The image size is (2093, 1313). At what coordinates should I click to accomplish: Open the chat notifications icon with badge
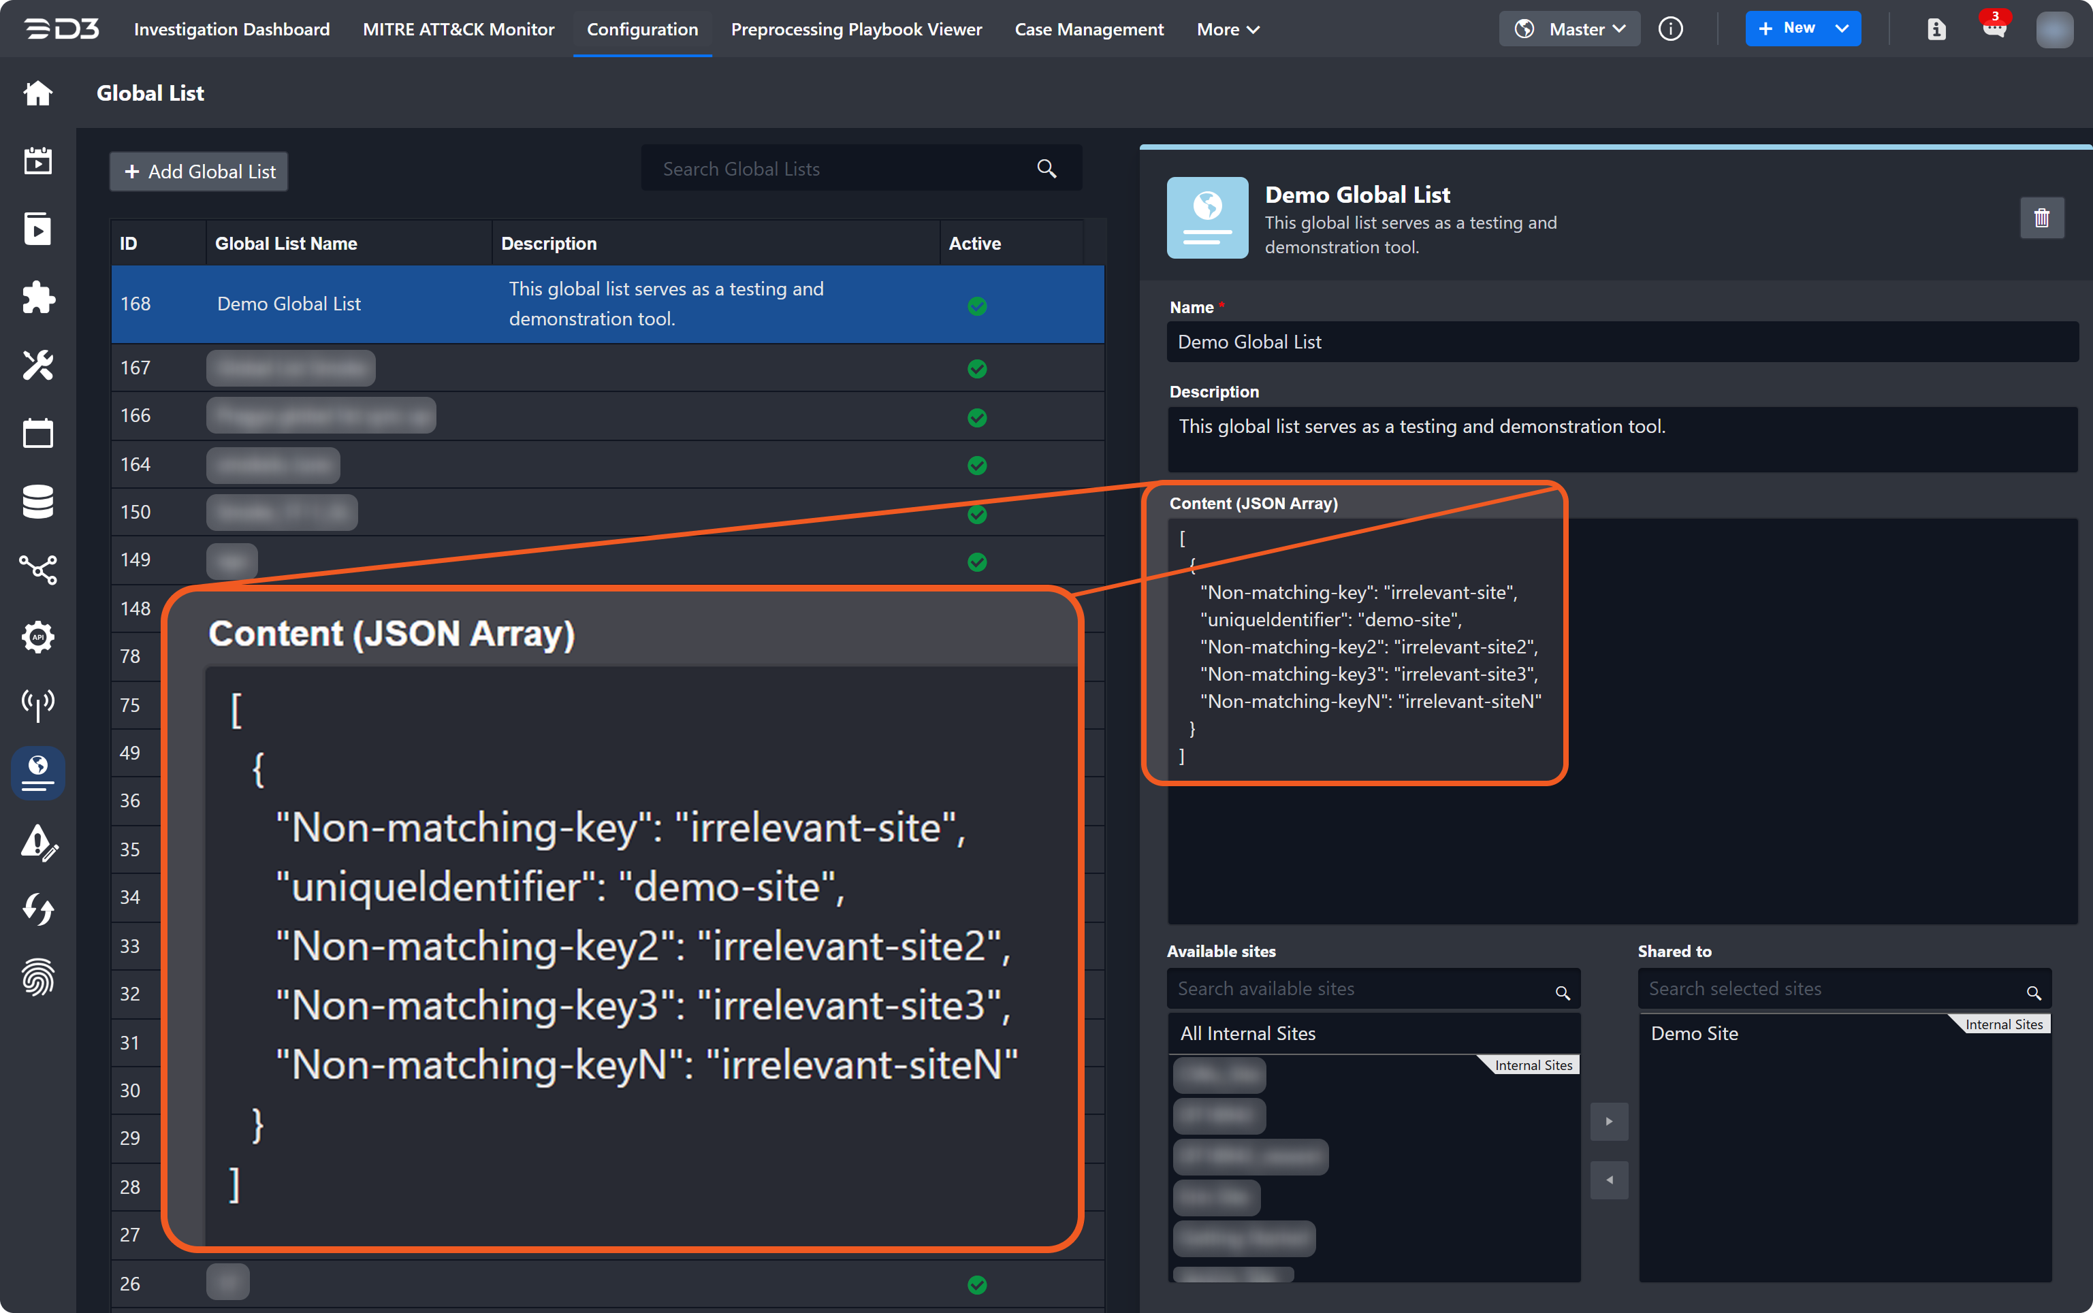tap(1994, 29)
